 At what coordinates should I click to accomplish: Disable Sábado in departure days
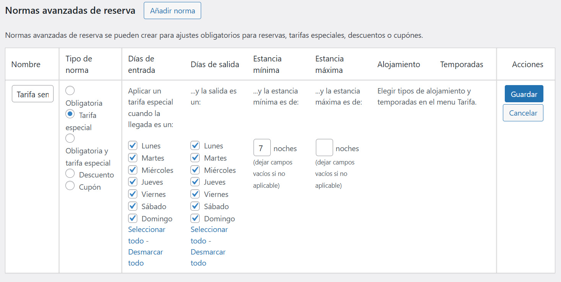coord(195,206)
